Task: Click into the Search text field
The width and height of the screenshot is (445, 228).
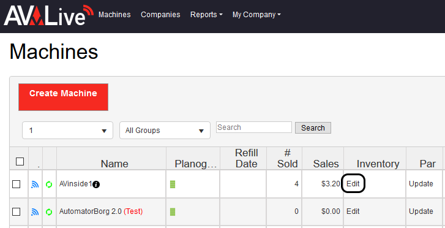Action: pyautogui.click(x=254, y=127)
